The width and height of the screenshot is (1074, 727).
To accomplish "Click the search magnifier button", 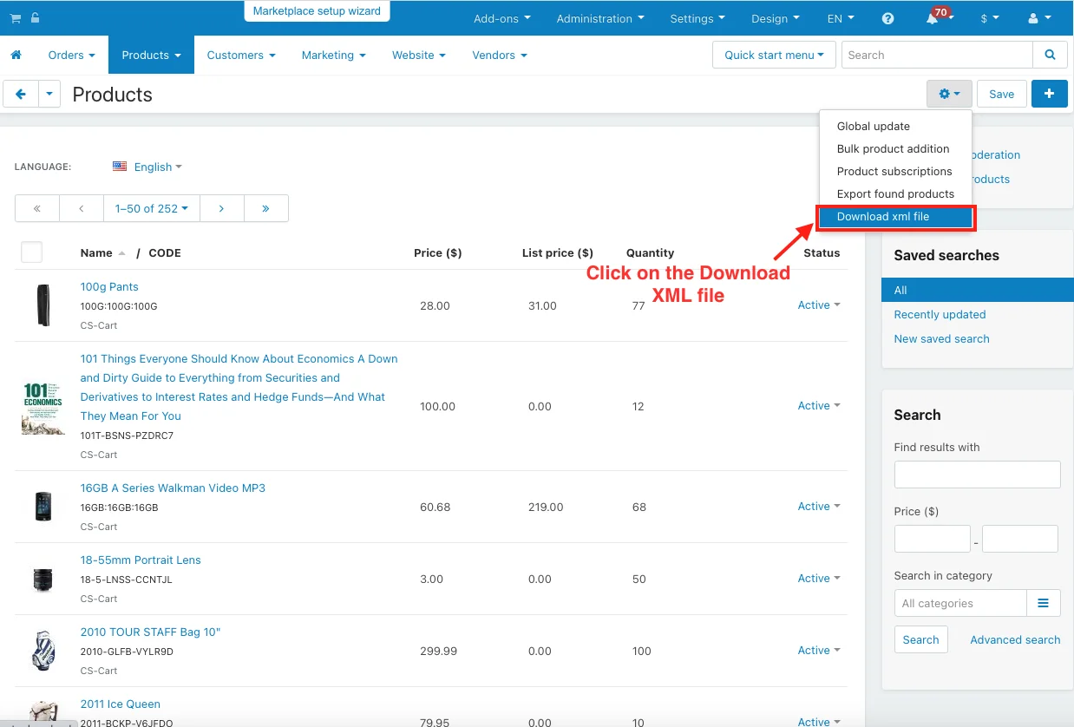I will tap(1050, 55).
